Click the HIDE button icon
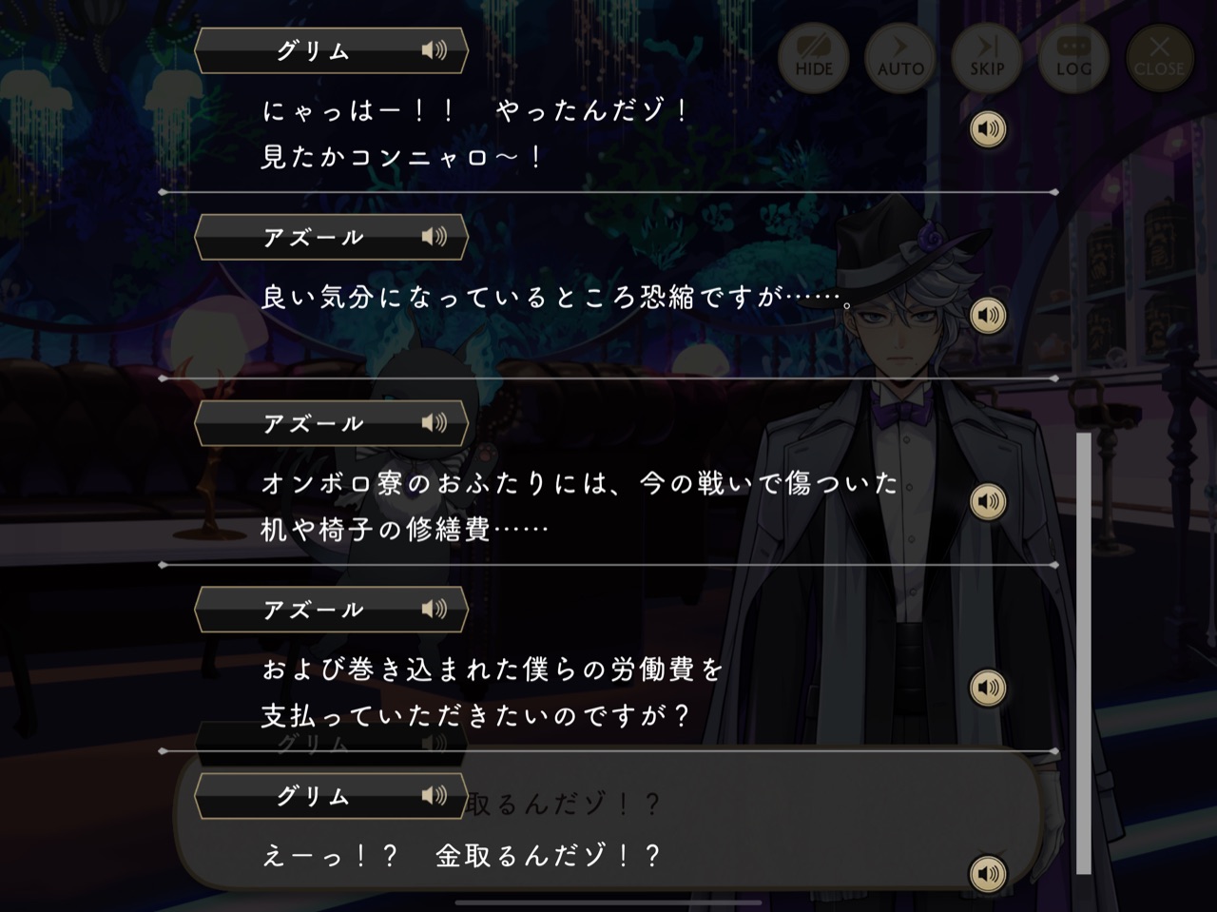Viewport: 1217px width, 912px height. click(813, 58)
